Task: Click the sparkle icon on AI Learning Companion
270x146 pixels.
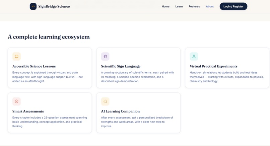Action: tap(105, 101)
